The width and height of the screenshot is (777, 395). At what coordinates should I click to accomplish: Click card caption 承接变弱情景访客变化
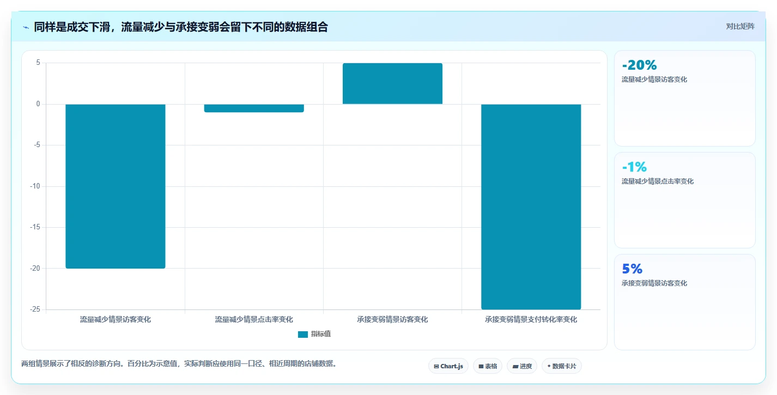coord(654,283)
